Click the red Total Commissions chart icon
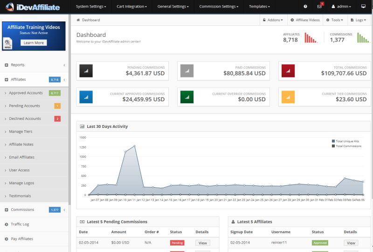Image resolution: width=373 pixels, height=252 pixels. [288, 71]
